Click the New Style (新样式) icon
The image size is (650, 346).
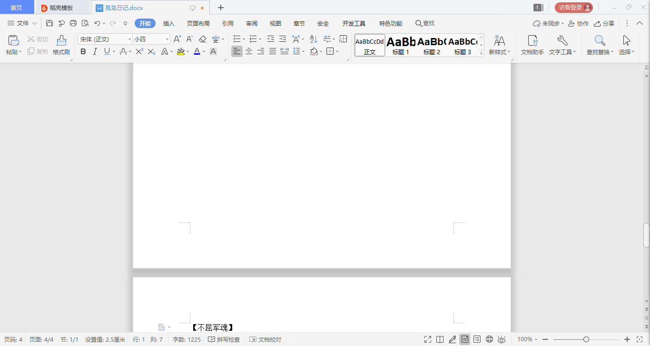499,41
